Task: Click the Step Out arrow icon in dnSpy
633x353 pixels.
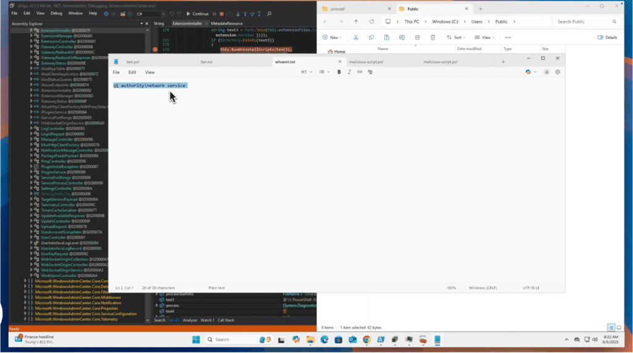Action: (259, 14)
